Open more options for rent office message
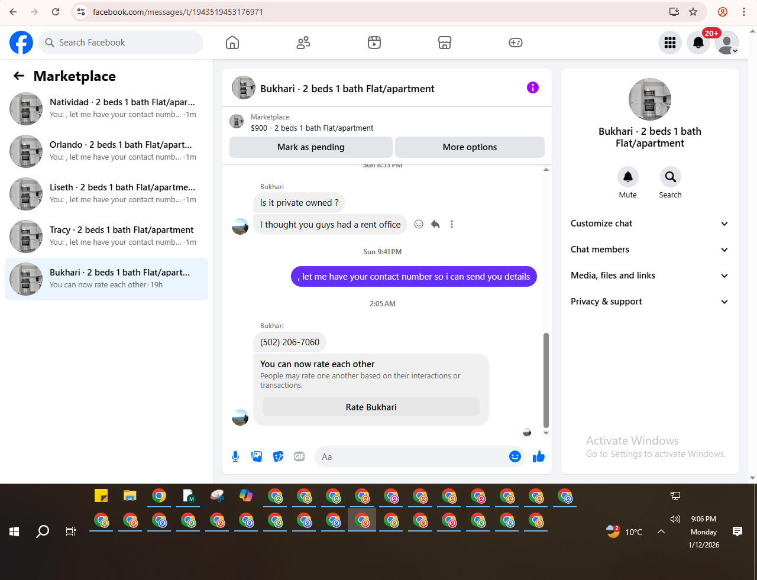Viewport: 757px width, 580px height. click(452, 224)
